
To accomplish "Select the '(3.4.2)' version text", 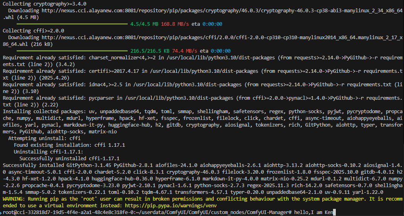I will [65, 64].
